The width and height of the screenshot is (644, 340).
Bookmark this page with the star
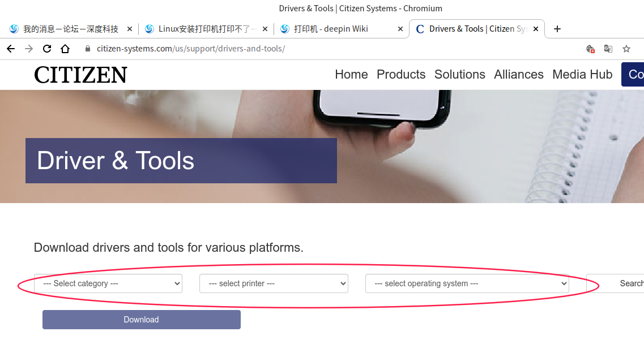(x=626, y=49)
